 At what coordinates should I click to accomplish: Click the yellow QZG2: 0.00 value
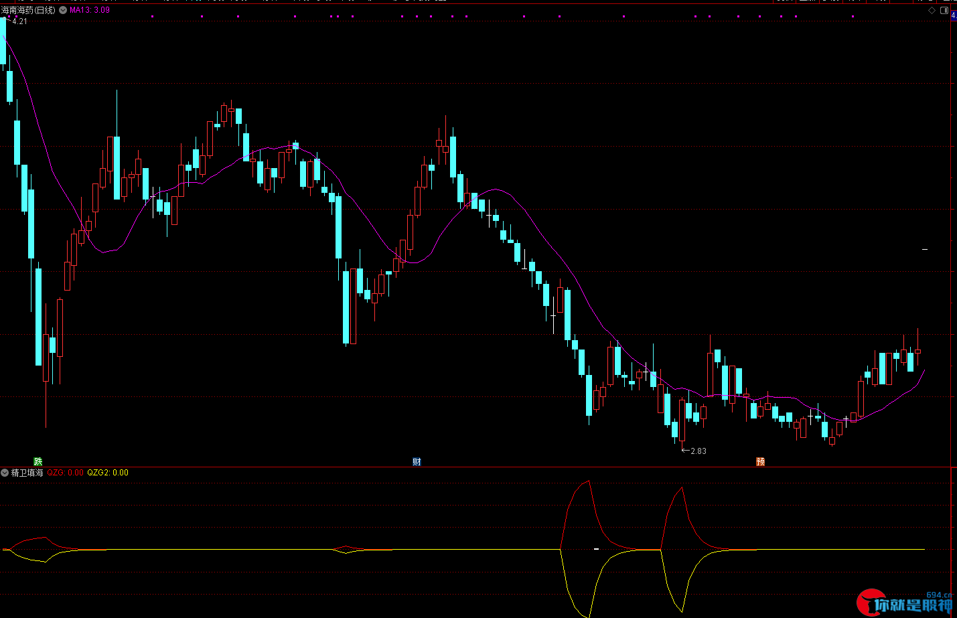(108, 473)
